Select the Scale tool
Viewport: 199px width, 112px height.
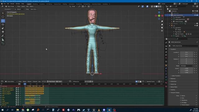[3, 28]
